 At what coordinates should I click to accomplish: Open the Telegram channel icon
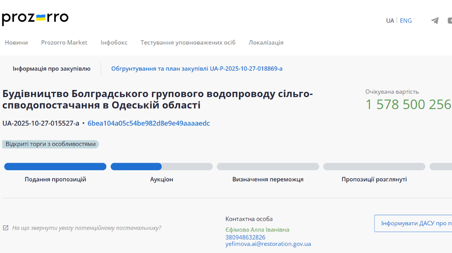pos(435,21)
